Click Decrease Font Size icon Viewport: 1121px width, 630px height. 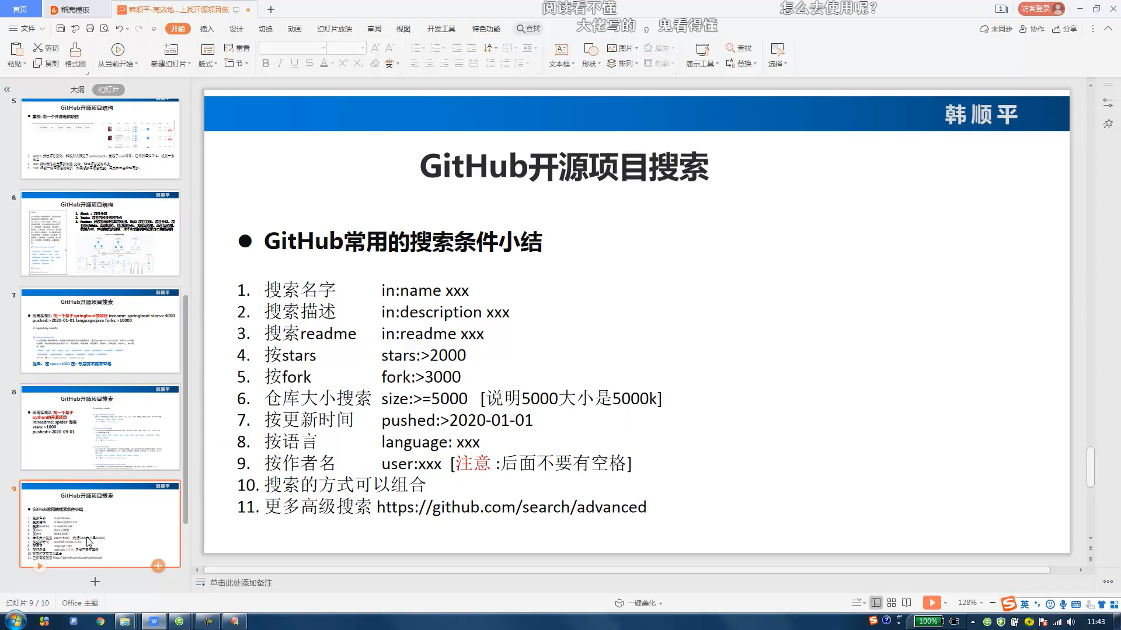point(390,48)
